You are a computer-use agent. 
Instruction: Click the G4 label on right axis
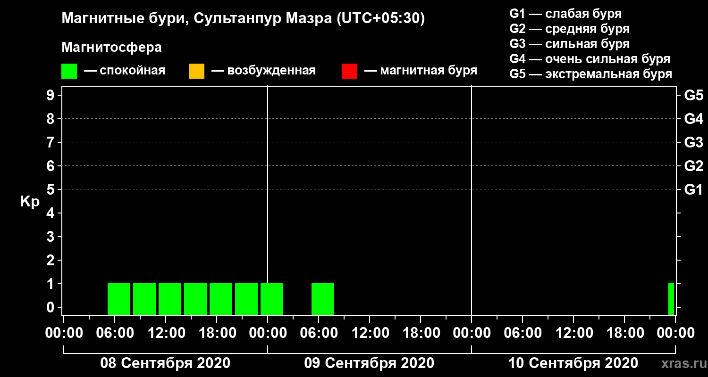point(693,119)
